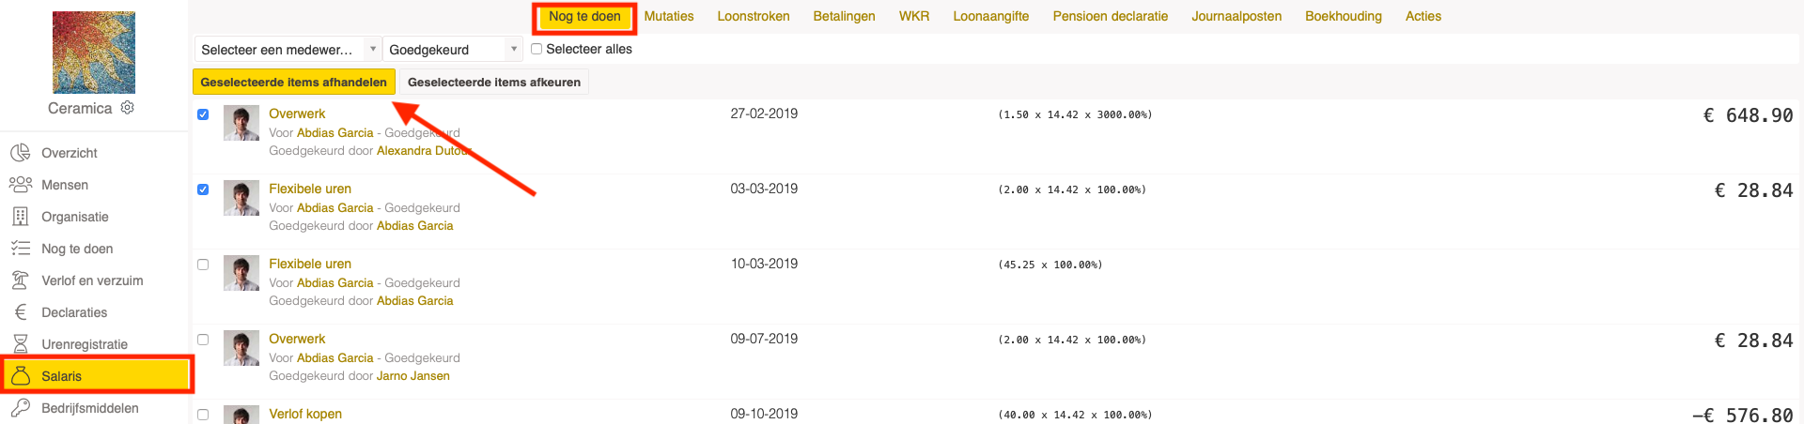The image size is (1804, 424).
Task: Click the Urenregistratie hourglass icon
Action: point(20,344)
